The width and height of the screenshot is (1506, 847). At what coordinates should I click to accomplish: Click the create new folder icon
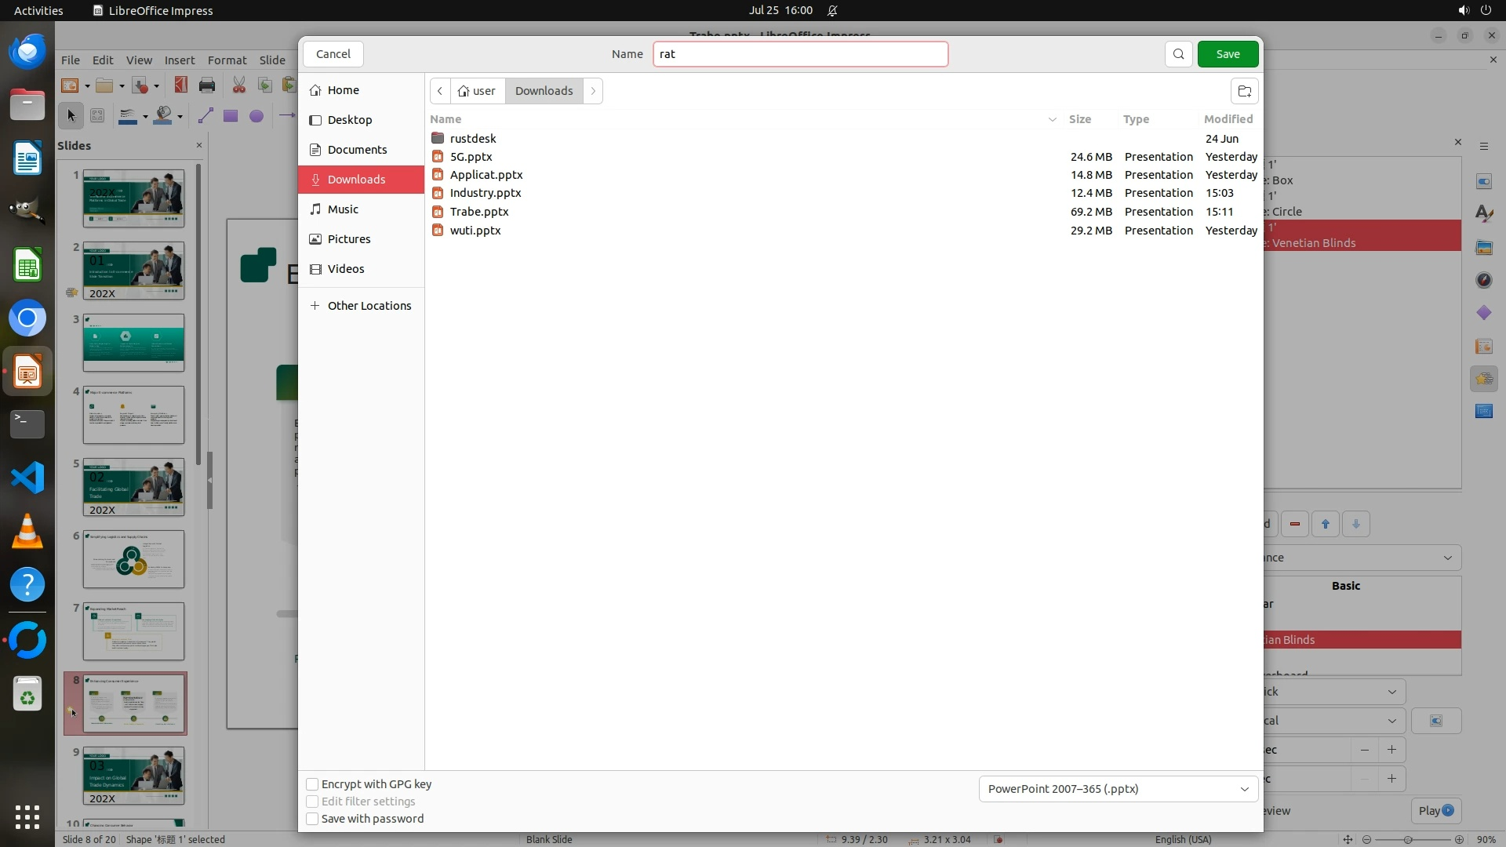[1244, 91]
